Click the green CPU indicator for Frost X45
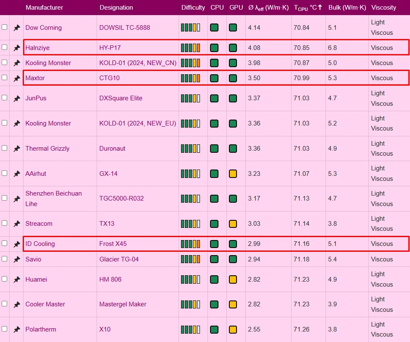410x342 pixels. pos(214,244)
